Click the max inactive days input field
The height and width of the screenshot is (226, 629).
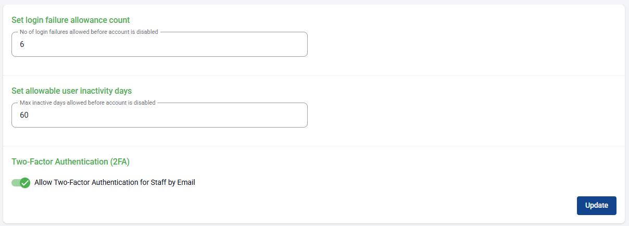point(159,115)
